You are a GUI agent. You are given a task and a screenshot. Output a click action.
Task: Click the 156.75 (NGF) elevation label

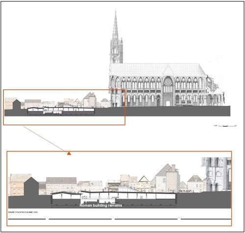(186, 191)
